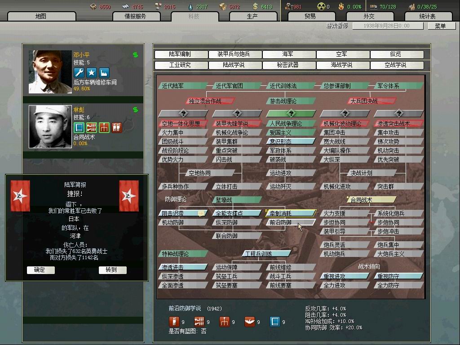The height and width of the screenshot is (345, 460).
Task: Select the 装甲兵与炮兵 tech category
Action: pyautogui.click(x=235, y=54)
